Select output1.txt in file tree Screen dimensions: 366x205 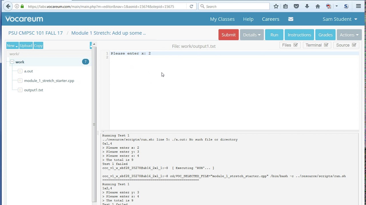(x=33, y=90)
